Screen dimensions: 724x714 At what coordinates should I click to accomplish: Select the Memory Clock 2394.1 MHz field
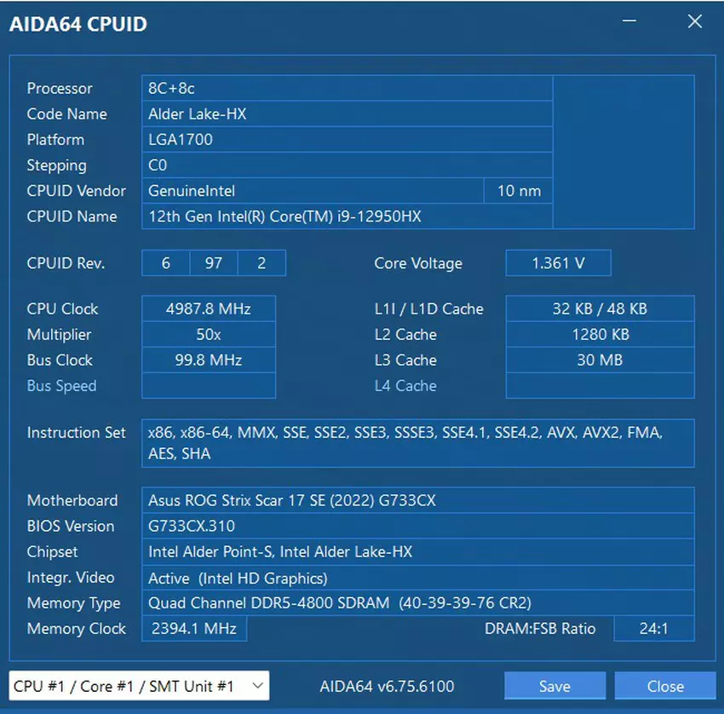point(194,629)
